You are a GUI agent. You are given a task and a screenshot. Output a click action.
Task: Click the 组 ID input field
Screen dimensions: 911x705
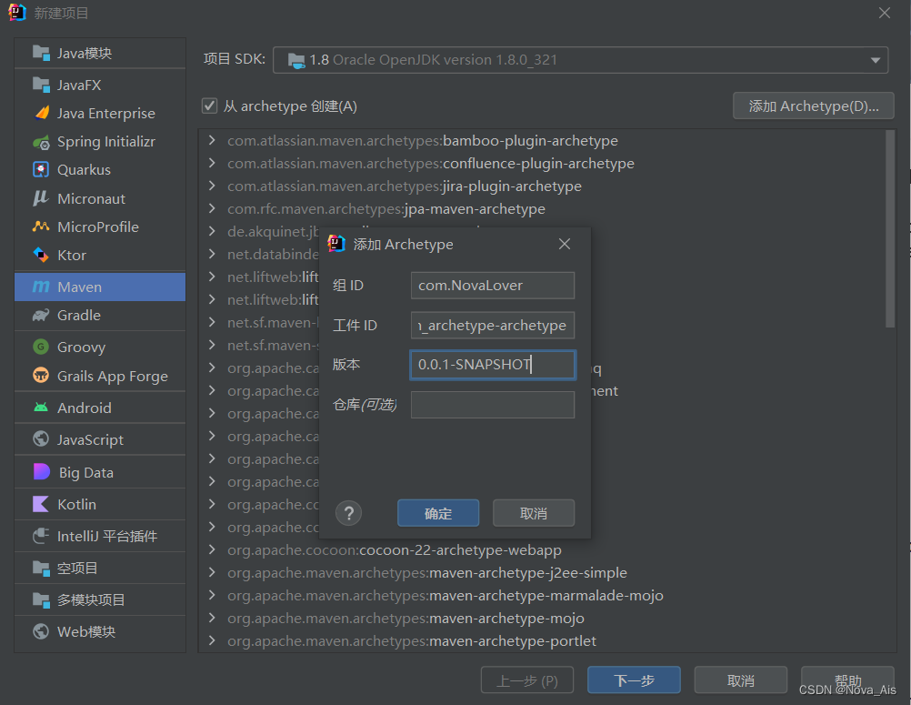(x=493, y=286)
